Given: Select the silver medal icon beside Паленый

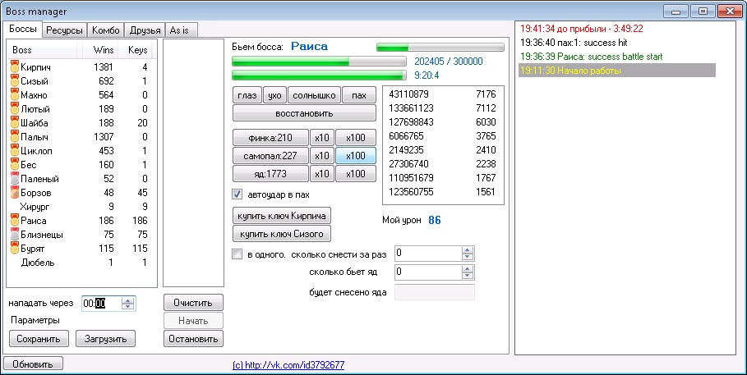Looking at the screenshot, I should pos(14,180).
